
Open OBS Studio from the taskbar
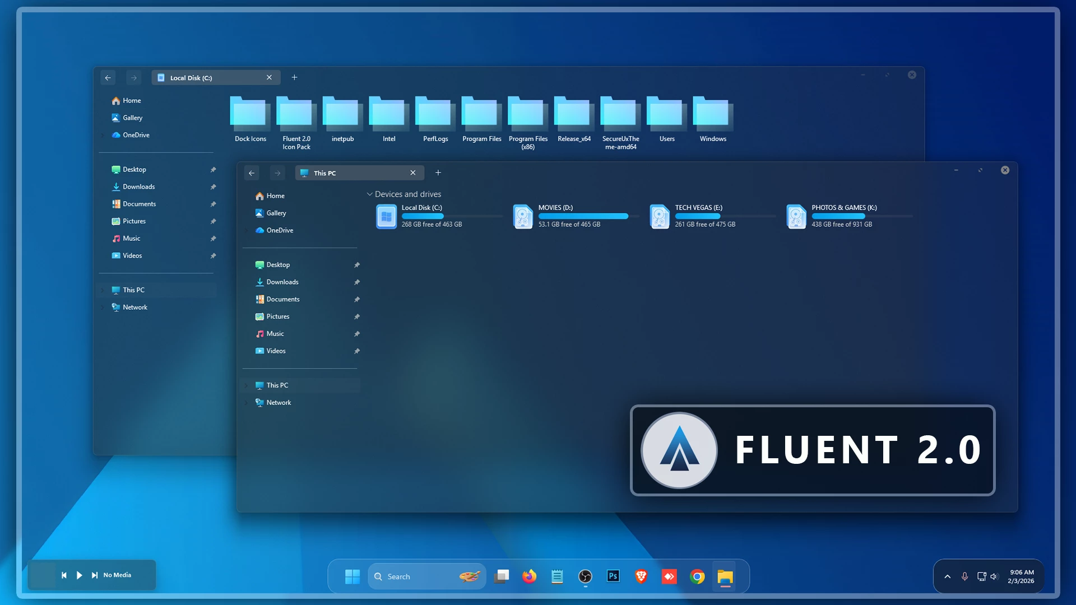pos(585,576)
